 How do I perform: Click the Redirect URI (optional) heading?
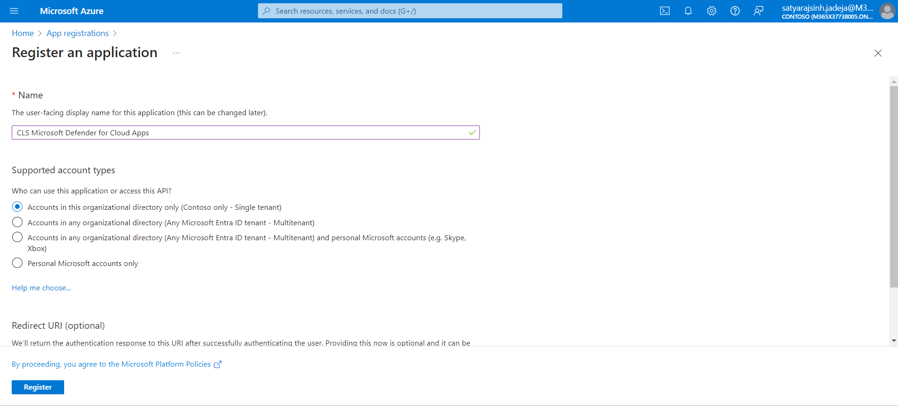tap(58, 325)
